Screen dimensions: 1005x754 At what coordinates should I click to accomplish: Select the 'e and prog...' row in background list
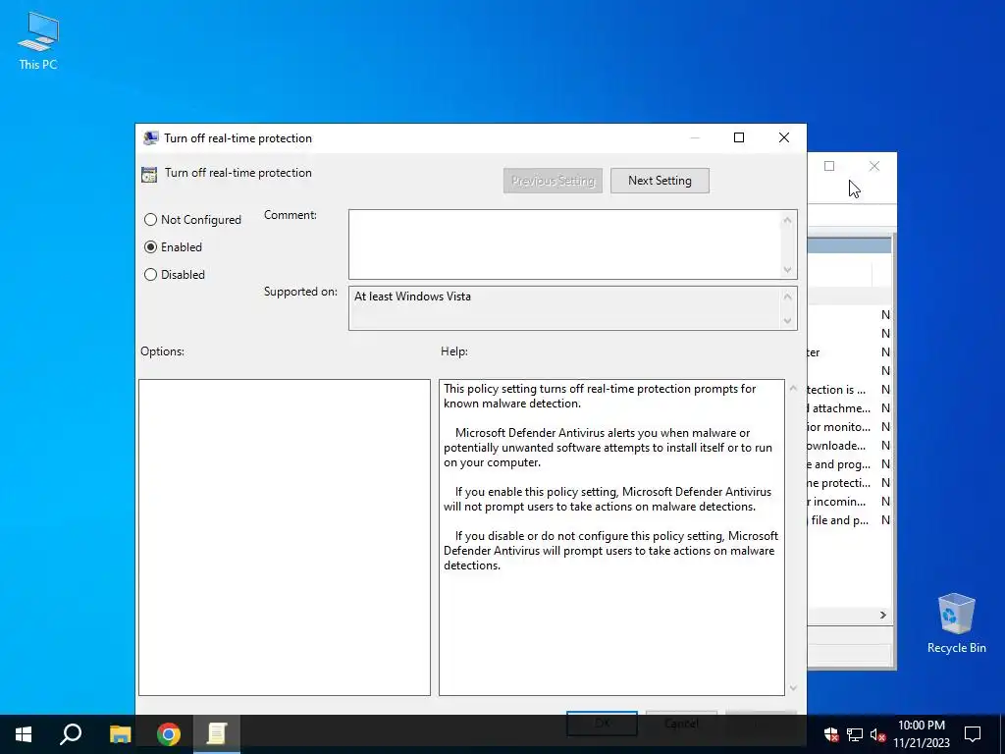(x=849, y=464)
